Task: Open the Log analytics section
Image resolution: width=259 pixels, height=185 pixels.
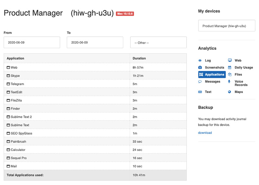Action: click(x=208, y=60)
